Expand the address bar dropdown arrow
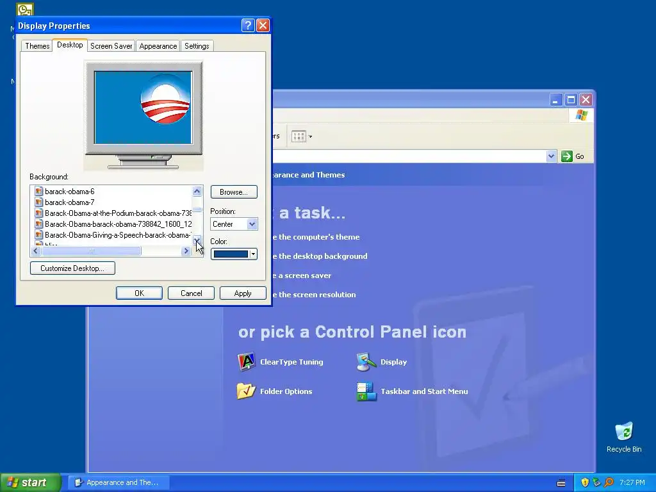 [551, 156]
